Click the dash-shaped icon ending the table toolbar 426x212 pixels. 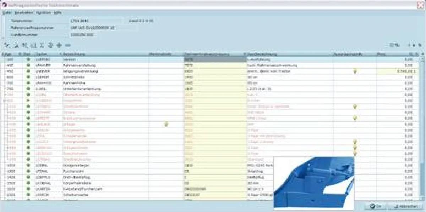[68, 45]
